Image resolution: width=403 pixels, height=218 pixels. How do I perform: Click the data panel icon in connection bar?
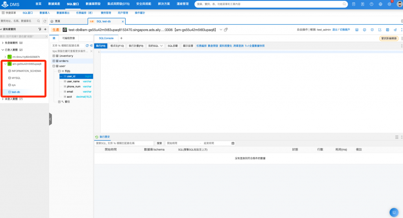coord(387,30)
